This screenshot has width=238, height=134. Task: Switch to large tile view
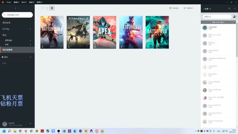(x=52, y=8)
